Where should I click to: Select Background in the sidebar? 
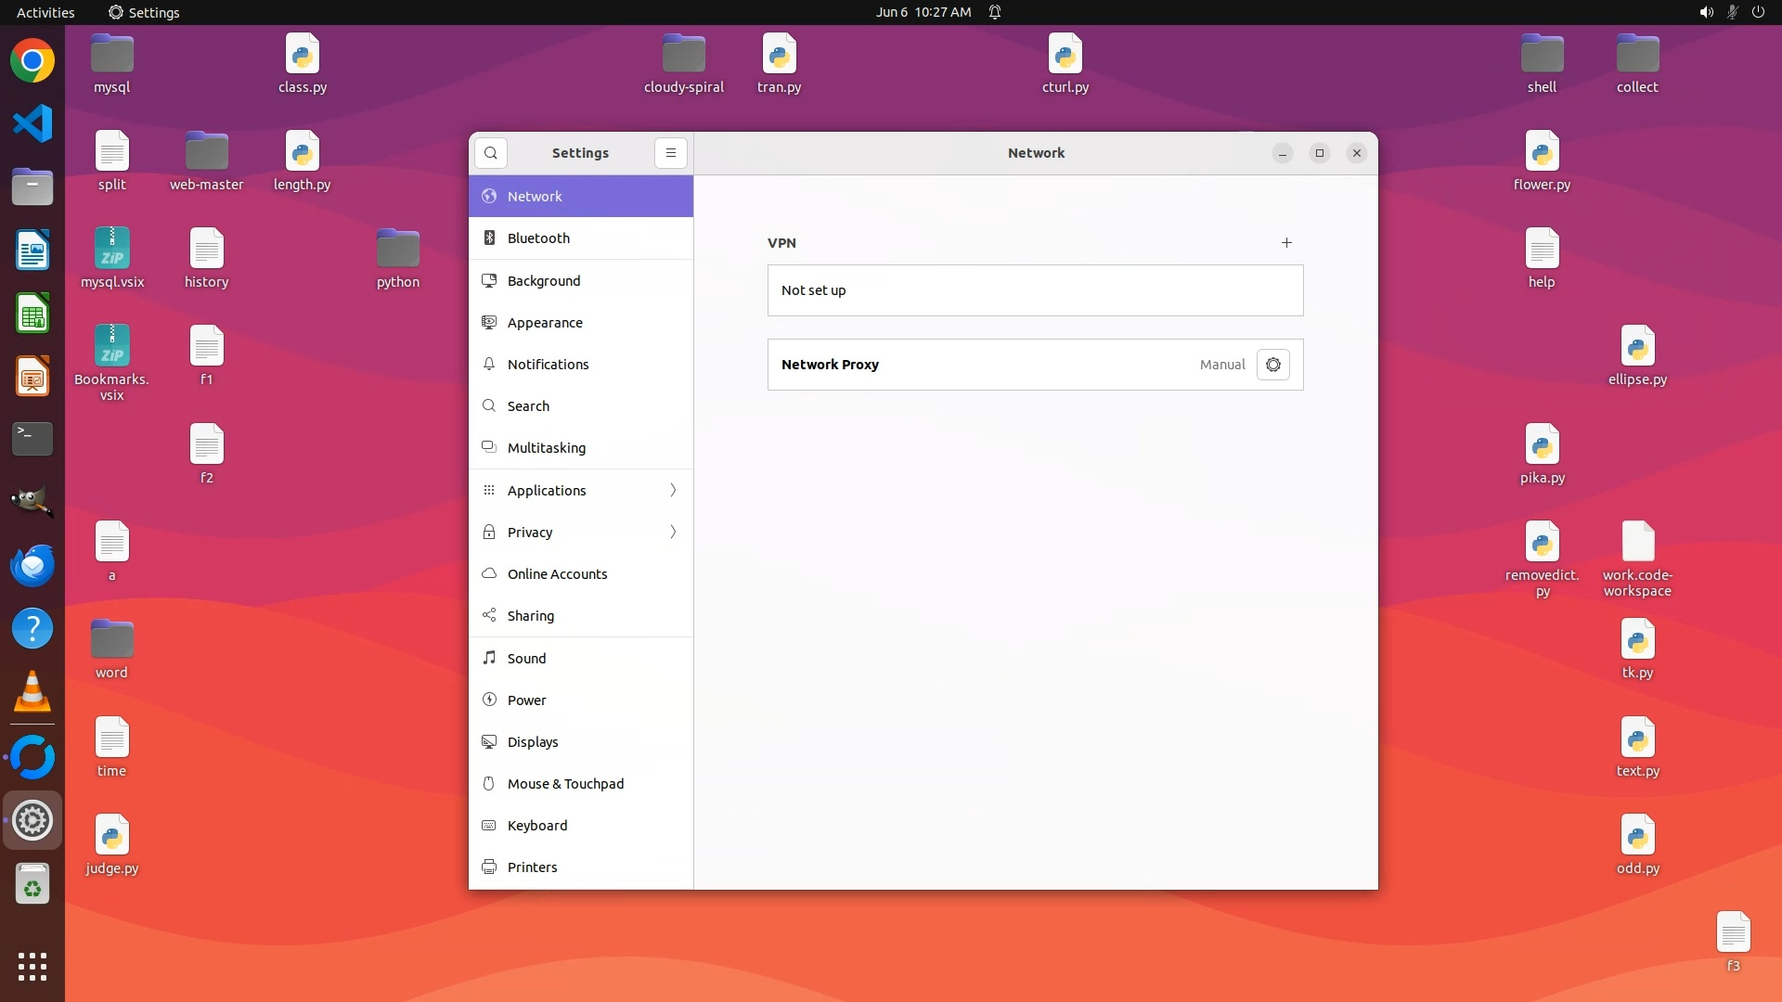tap(543, 281)
